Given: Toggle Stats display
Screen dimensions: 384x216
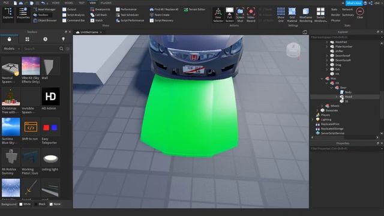Looking at the screenshot, I should click(x=334, y=10).
